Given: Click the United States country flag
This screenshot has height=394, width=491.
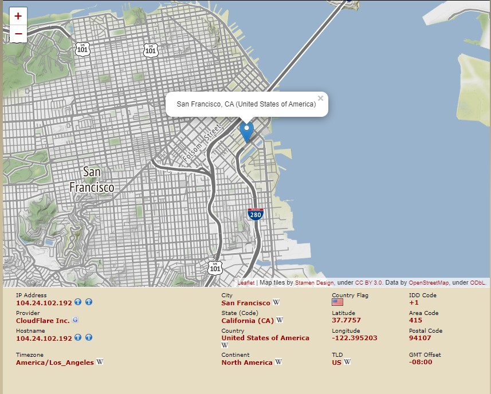Looking at the screenshot, I should (x=337, y=302).
